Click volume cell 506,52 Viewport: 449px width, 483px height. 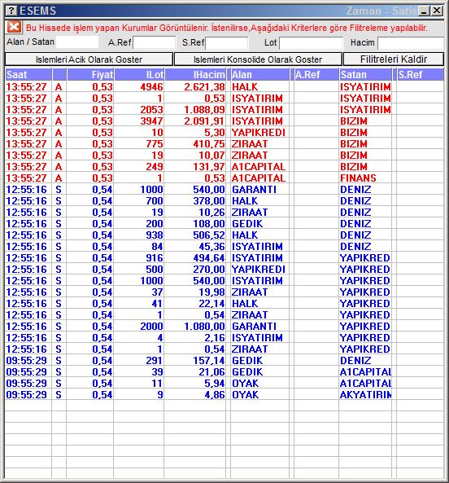point(209,235)
